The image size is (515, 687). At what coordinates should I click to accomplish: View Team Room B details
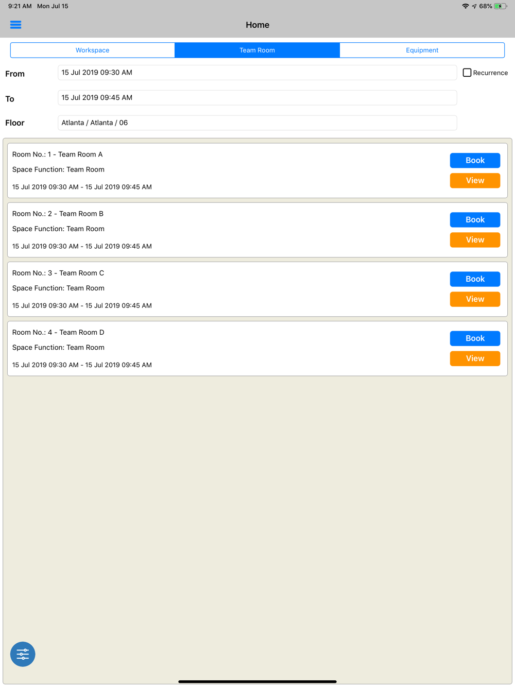(x=475, y=240)
